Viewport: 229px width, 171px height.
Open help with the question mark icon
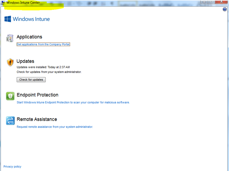[225, 9]
